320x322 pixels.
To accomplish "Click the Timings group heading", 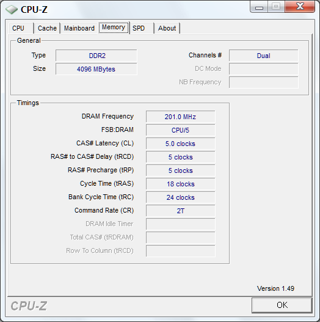I will click(27, 103).
